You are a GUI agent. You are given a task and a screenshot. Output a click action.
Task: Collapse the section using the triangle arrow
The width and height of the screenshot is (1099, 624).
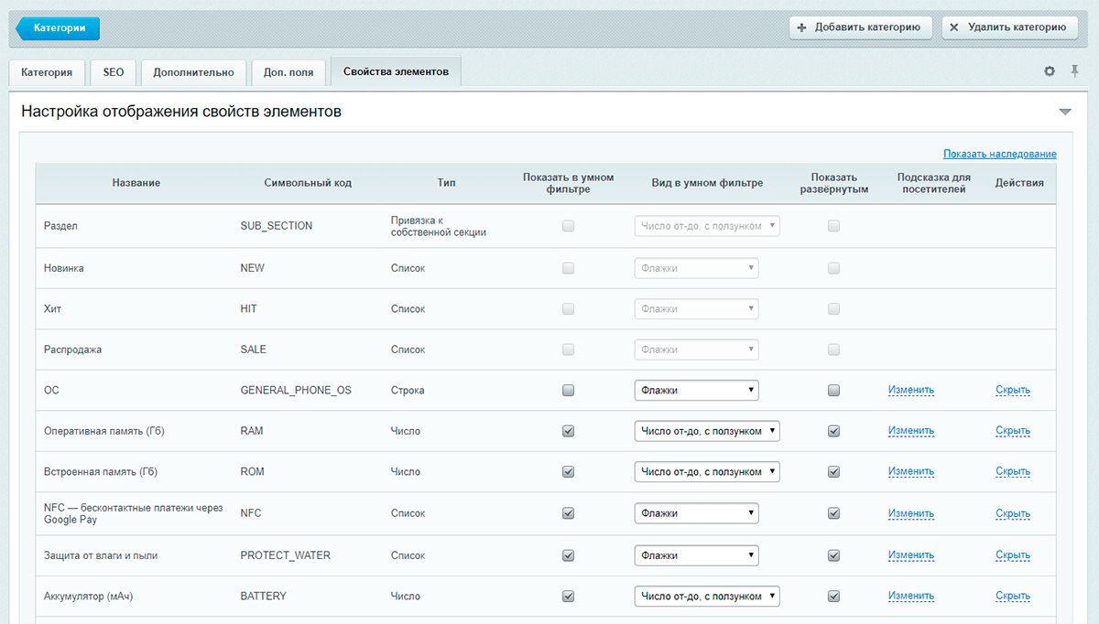pyautogui.click(x=1064, y=112)
